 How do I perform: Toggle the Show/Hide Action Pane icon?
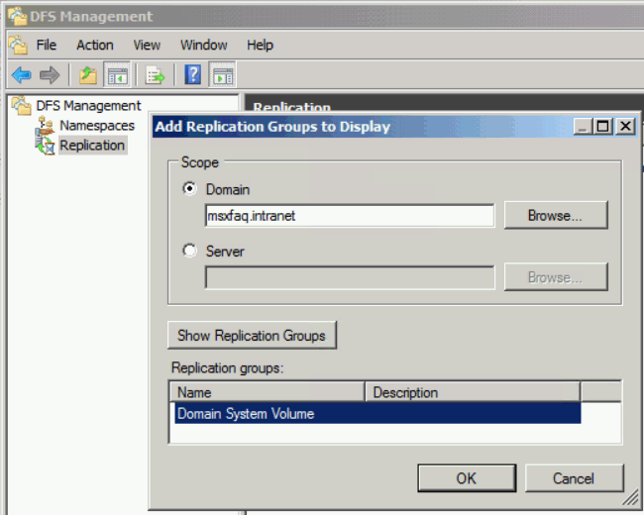(222, 75)
